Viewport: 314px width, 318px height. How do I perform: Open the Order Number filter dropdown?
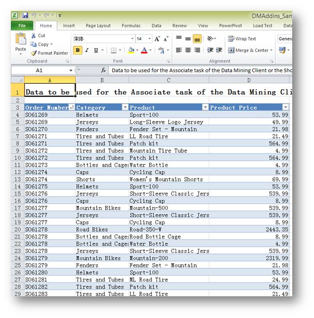[72, 108]
